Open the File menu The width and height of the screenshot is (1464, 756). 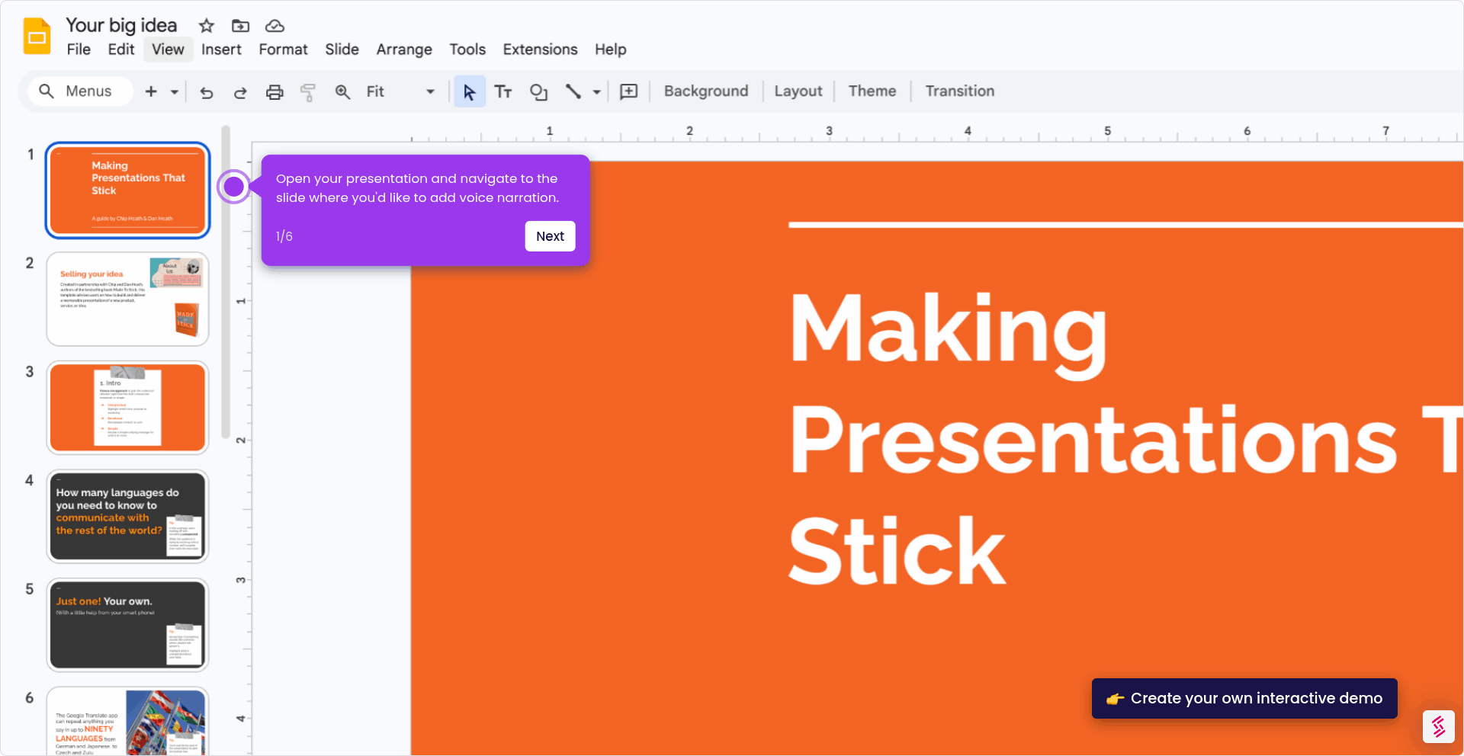79,50
